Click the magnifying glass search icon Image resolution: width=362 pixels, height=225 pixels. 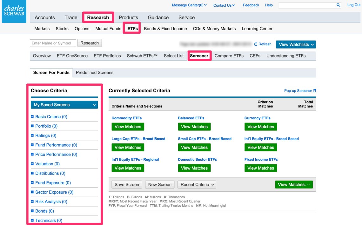[x=338, y=5]
